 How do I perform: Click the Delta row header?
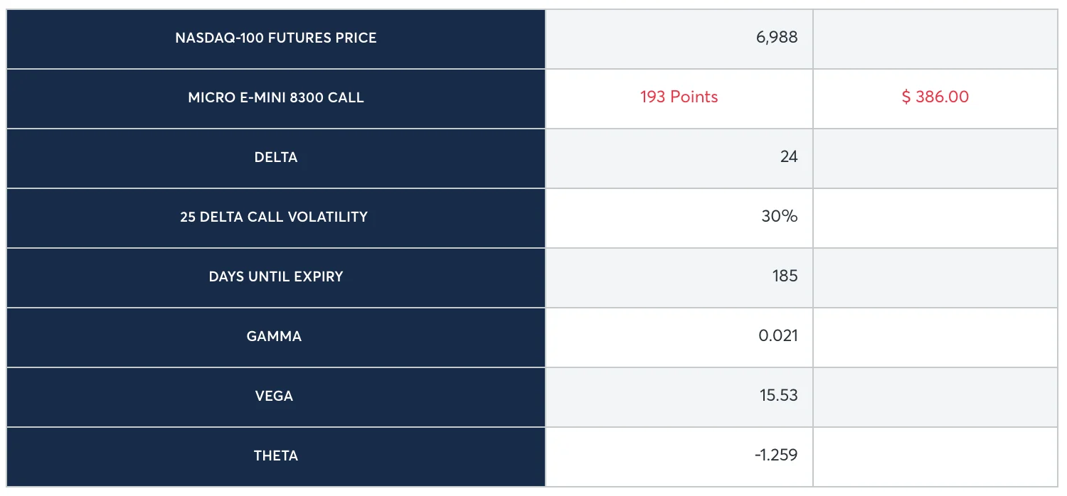tap(276, 158)
